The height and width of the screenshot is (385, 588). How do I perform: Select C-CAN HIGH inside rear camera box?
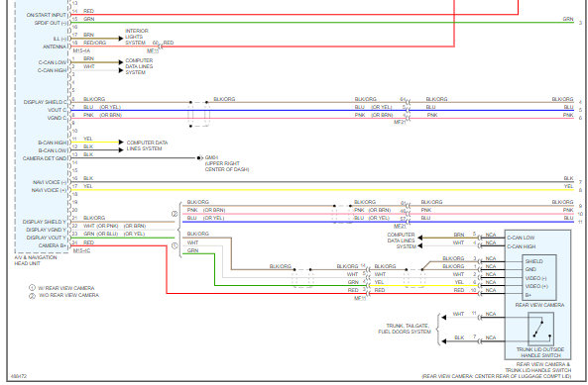click(521, 246)
